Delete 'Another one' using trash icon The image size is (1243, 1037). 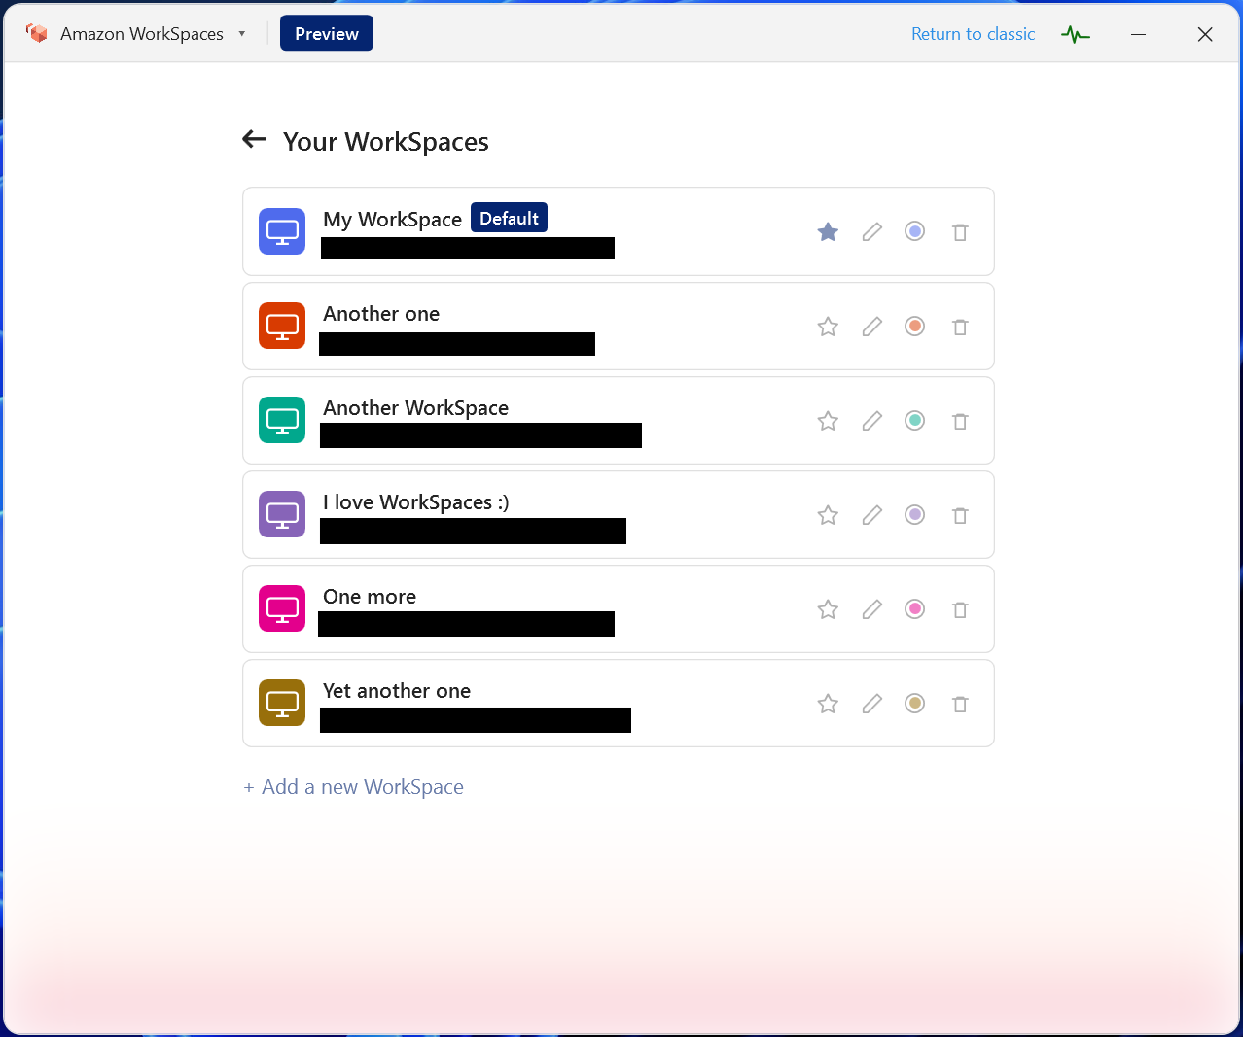click(960, 327)
